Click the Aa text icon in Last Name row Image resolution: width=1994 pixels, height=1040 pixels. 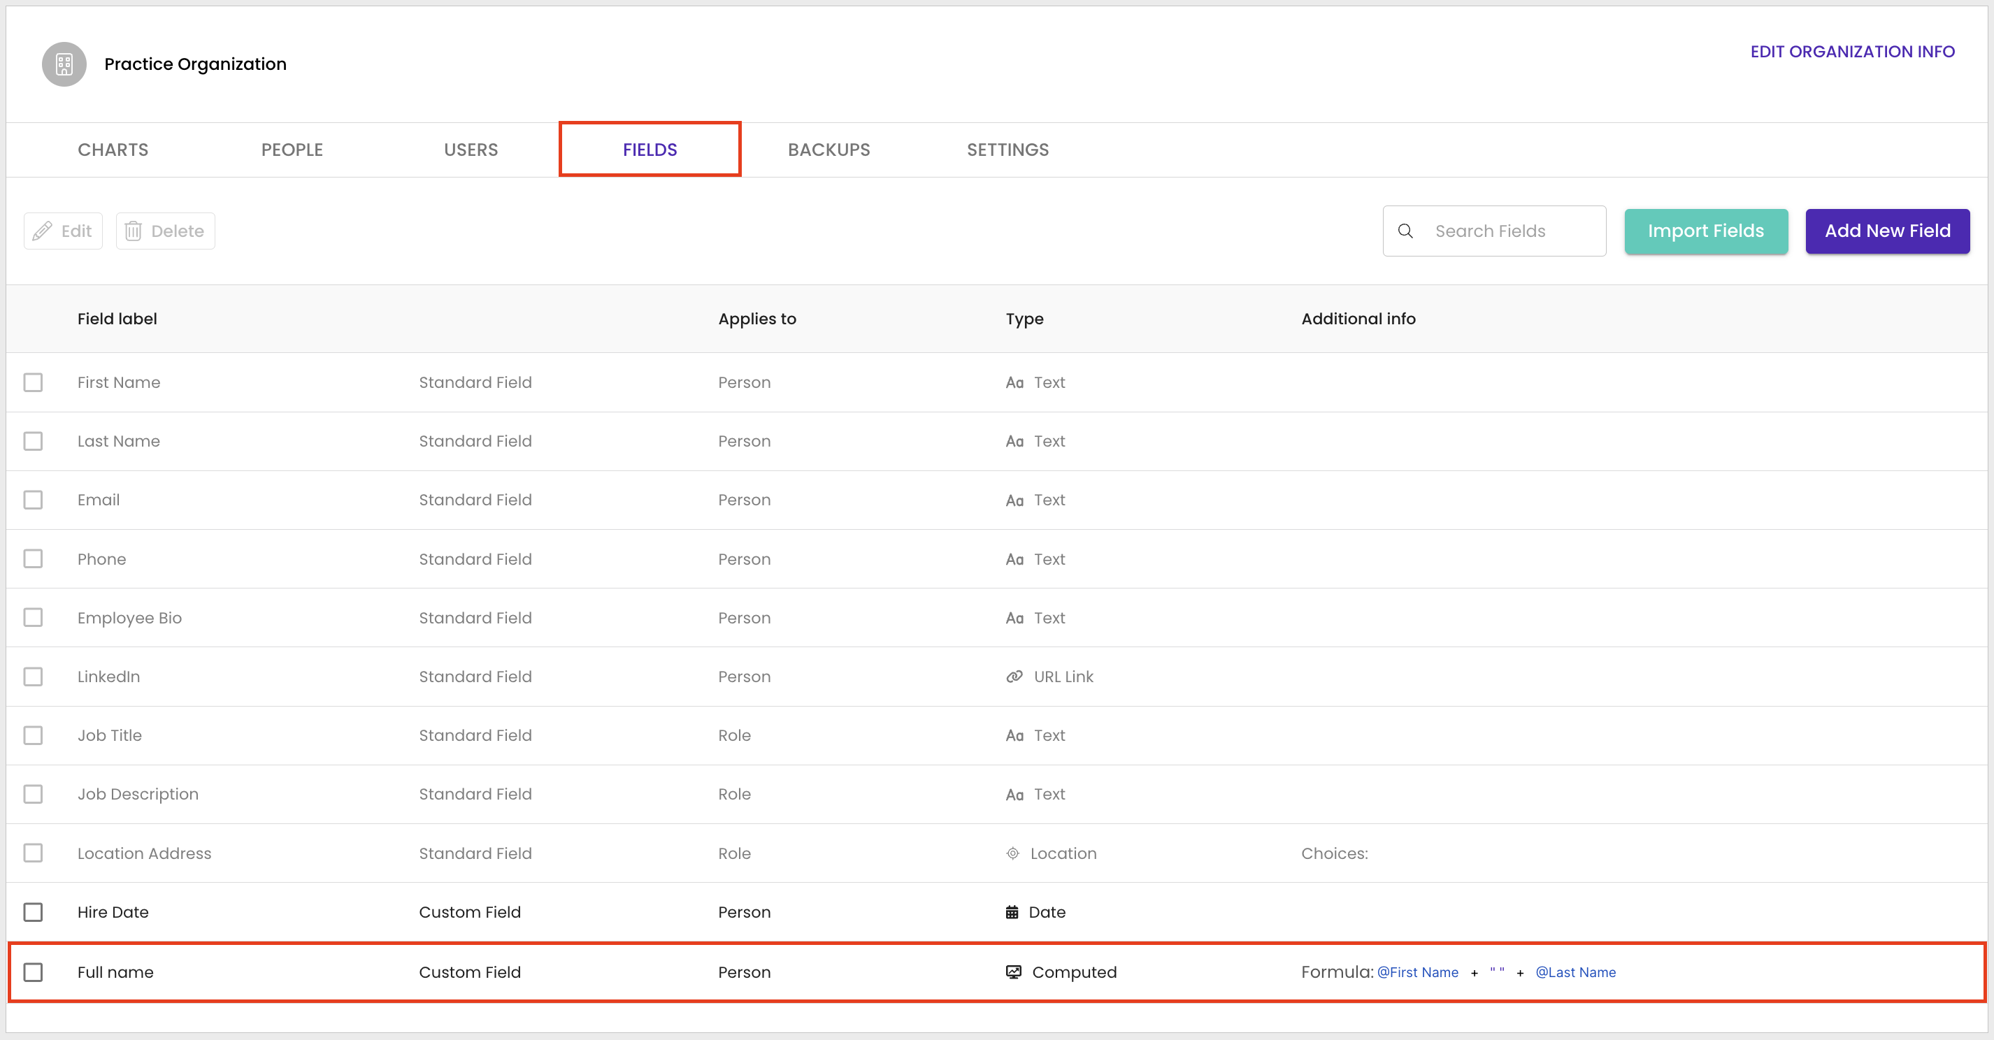(x=1014, y=442)
